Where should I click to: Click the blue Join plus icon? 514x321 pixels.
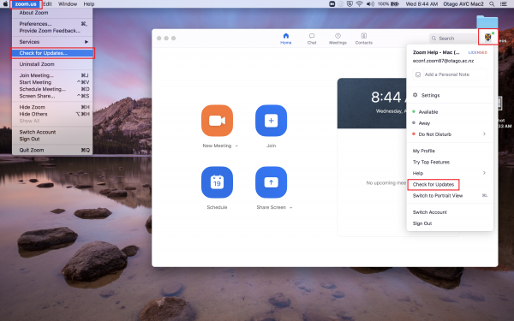tap(271, 121)
